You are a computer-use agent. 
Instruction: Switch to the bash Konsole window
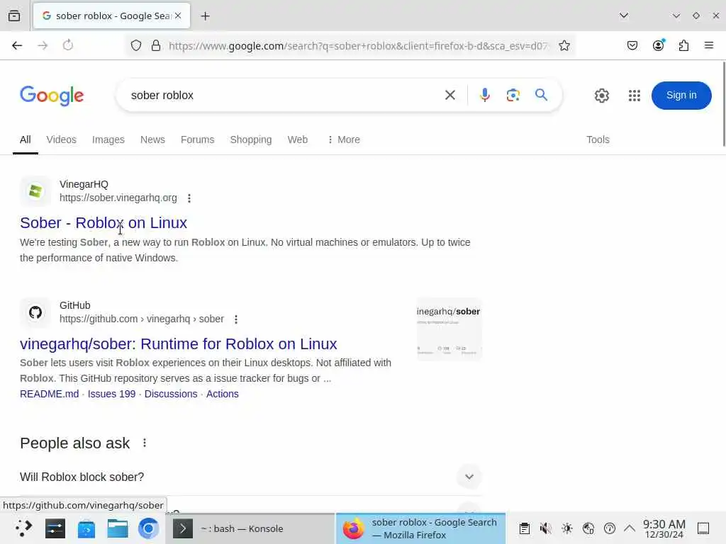point(250,528)
